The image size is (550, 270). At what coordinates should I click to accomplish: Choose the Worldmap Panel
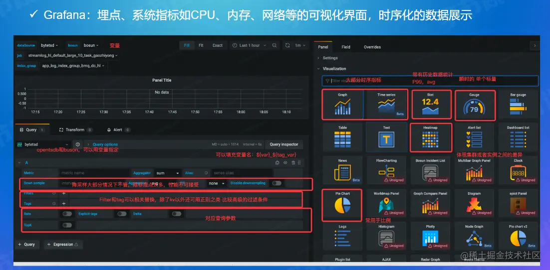click(x=386, y=203)
